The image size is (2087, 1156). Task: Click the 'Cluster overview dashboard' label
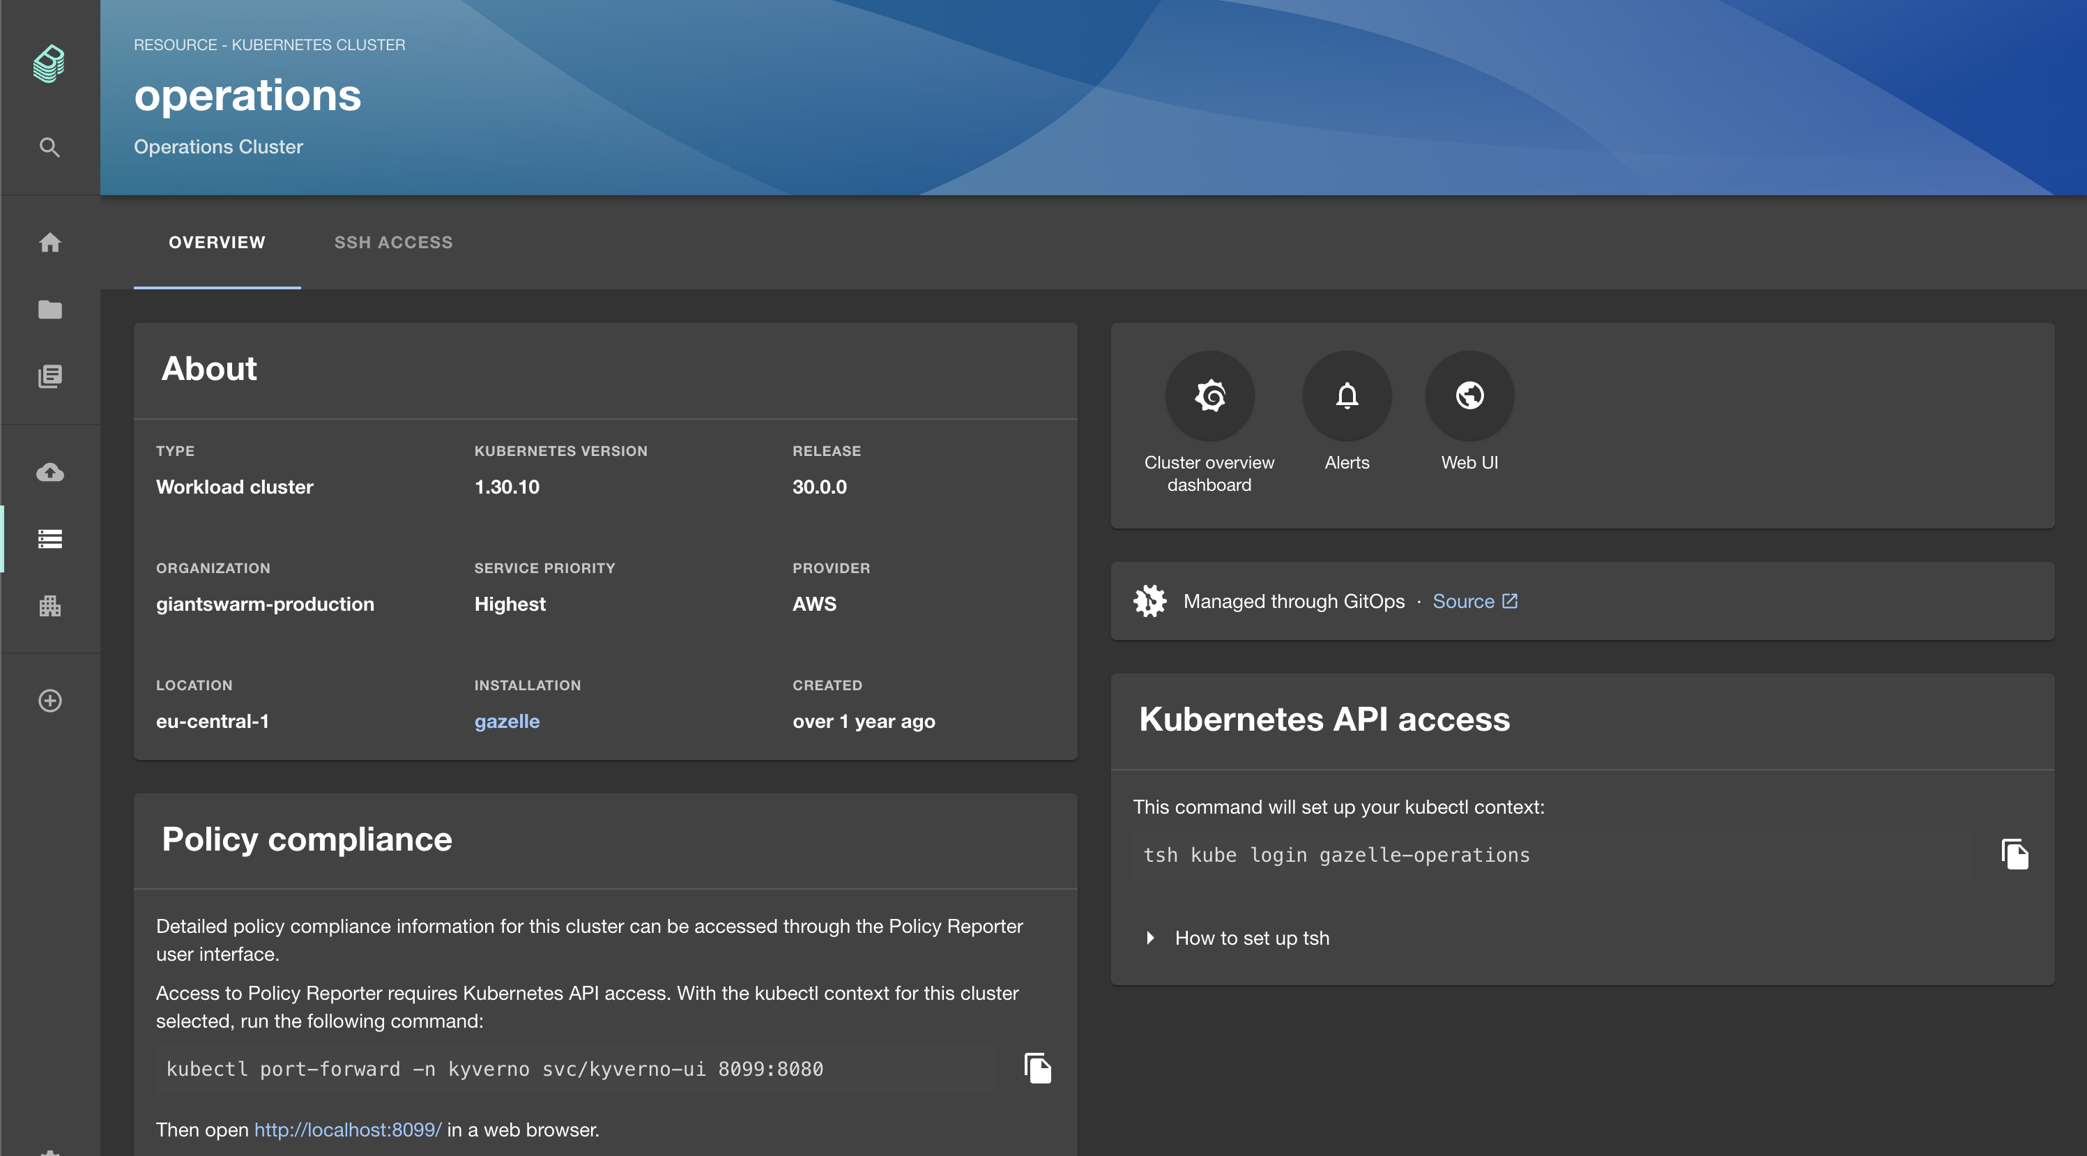pos(1209,474)
